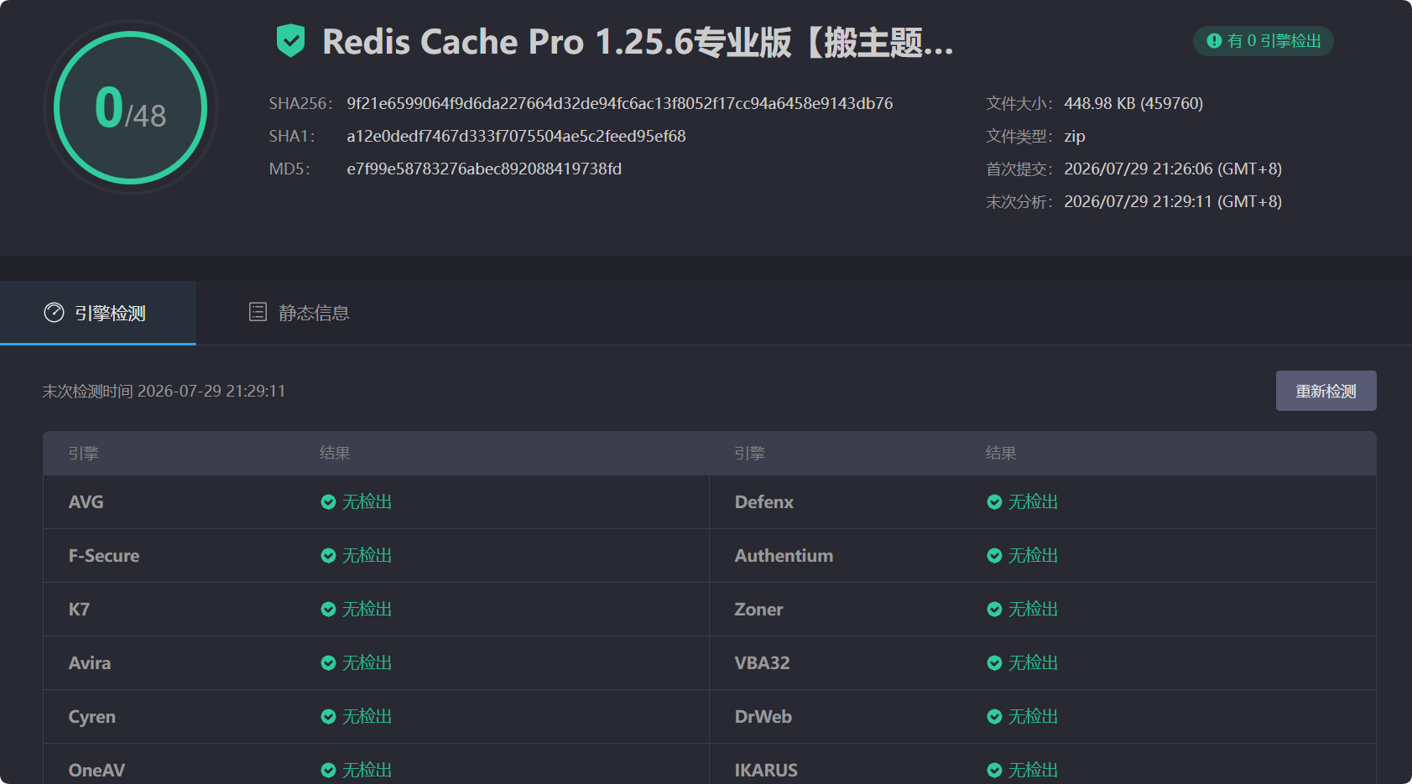Click the green check icon in Cyren row
Image resolution: width=1412 pixels, height=784 pixels.
(x=328, y=716)
